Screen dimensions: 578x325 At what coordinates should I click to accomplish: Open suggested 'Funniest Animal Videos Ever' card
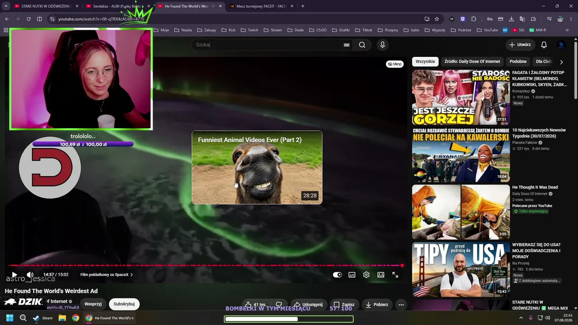pyautogui.click(x=257, y=167)
